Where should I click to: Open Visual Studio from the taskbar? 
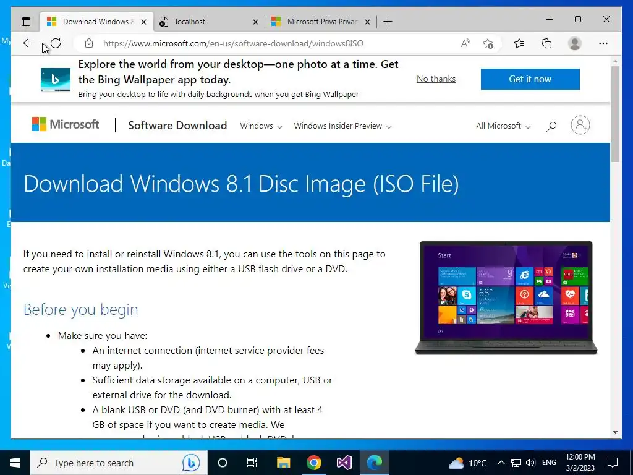pos(344,463)
